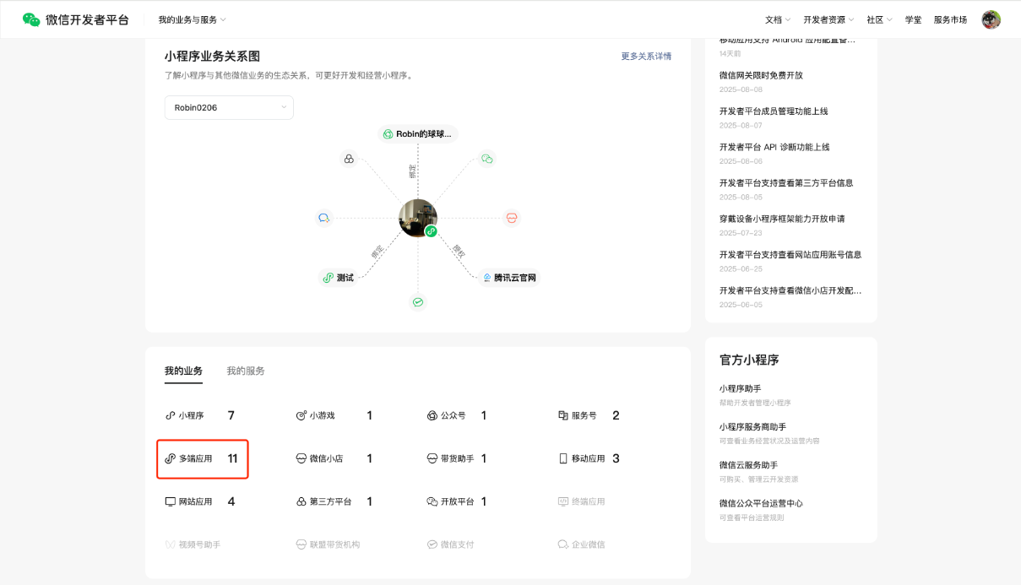Viewport: 1021px width, 585px height.
Task: Click the WeChat Pay node at graph bottom
Action: click(x=417, y=301)
